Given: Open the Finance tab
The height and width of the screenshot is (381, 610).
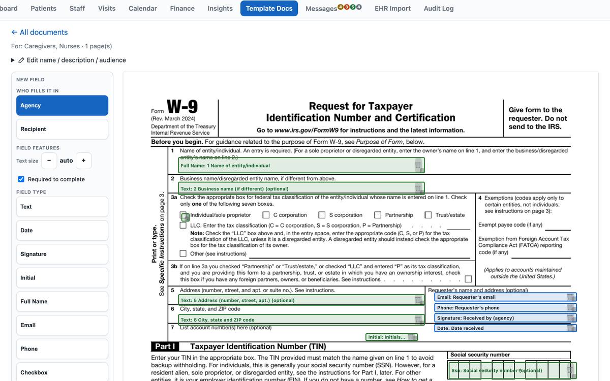Looking at the screenshot, I should click(182, 8).
